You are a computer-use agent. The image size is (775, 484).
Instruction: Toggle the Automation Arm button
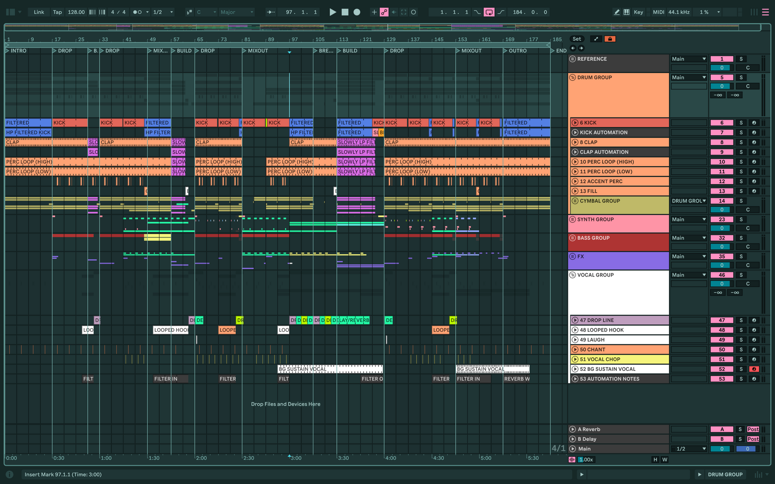384,12
